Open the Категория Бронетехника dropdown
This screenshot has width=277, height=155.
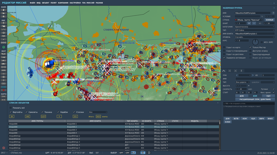click(x=255, y=27)
